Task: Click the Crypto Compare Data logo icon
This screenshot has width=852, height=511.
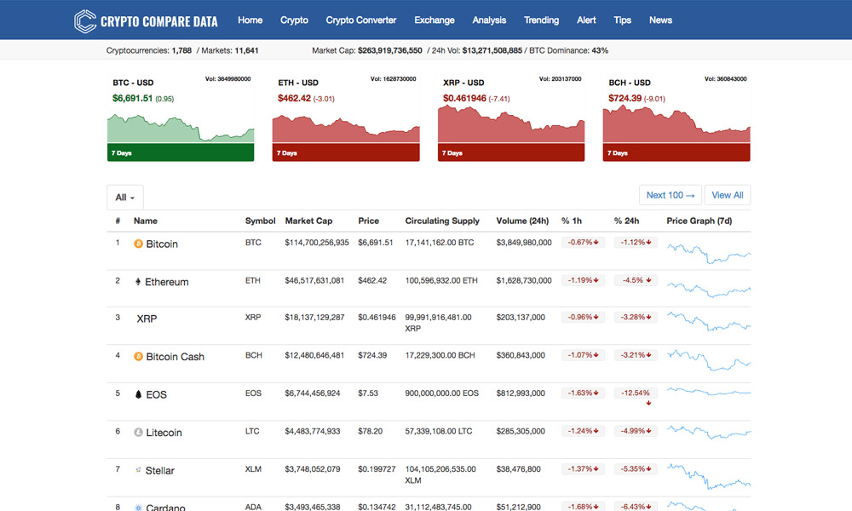Action: 85,20
